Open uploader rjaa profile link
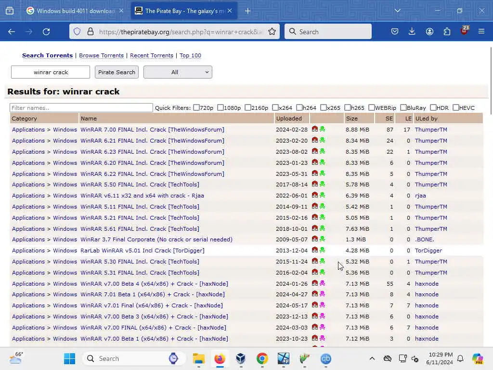Viewport: 493px width, 370px height. 420,196
